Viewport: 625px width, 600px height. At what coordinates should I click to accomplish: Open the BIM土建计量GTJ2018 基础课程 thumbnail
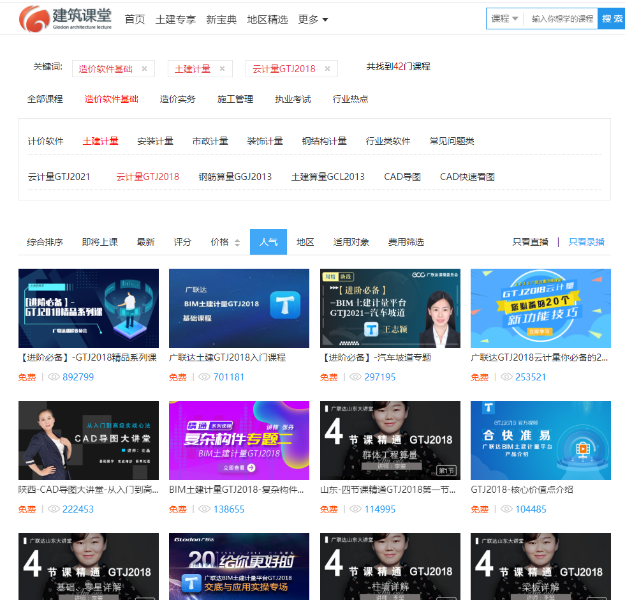239,308
